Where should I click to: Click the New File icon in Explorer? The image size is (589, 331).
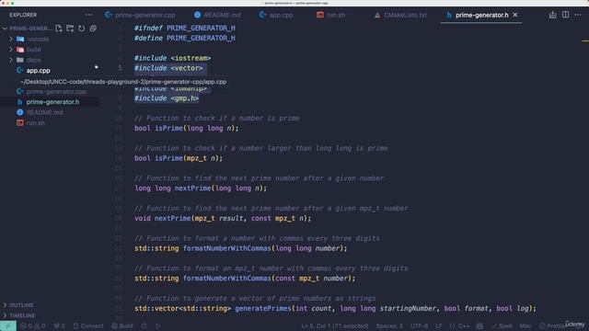click(59, 29)
